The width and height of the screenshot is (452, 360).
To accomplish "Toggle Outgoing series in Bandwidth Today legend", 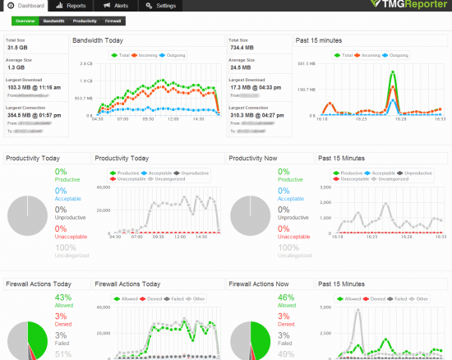I will [x=173, y=55].
